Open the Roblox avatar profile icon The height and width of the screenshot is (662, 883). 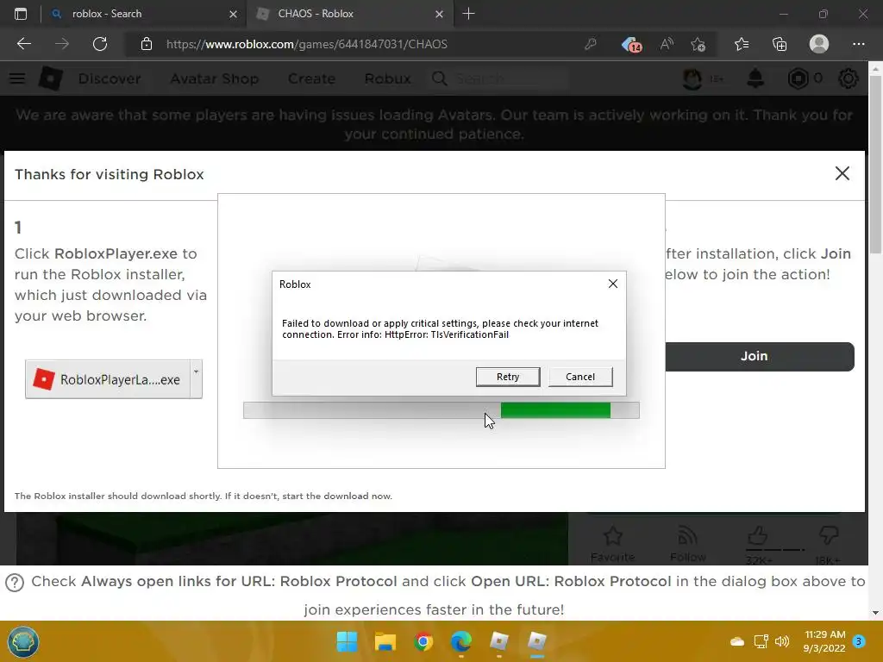click(x=692, y=78)
